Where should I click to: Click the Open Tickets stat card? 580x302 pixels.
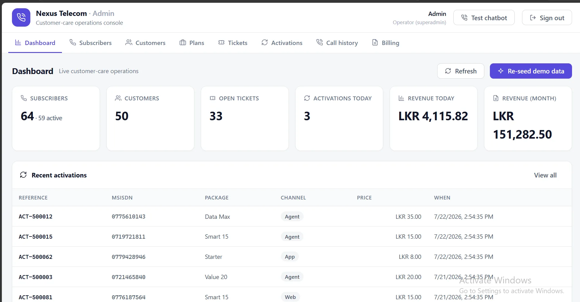245,118
